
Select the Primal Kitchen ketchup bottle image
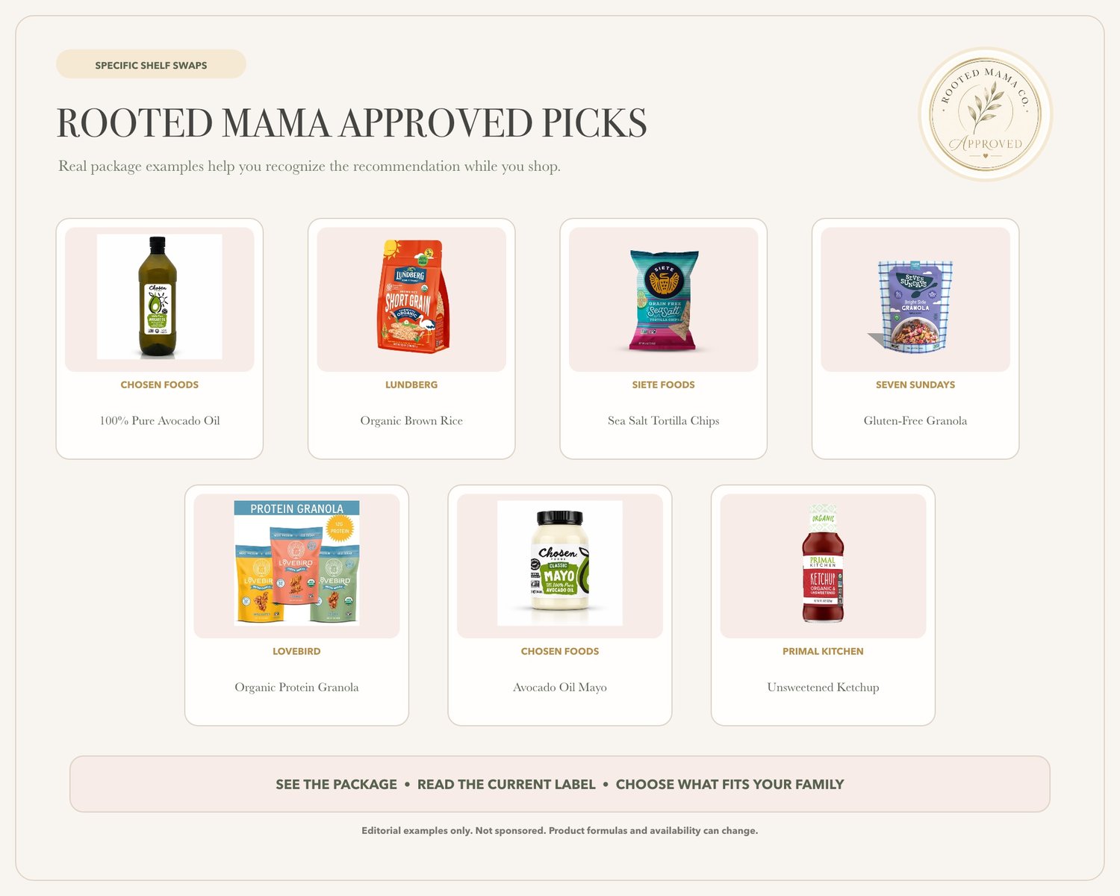pos(823,564)
